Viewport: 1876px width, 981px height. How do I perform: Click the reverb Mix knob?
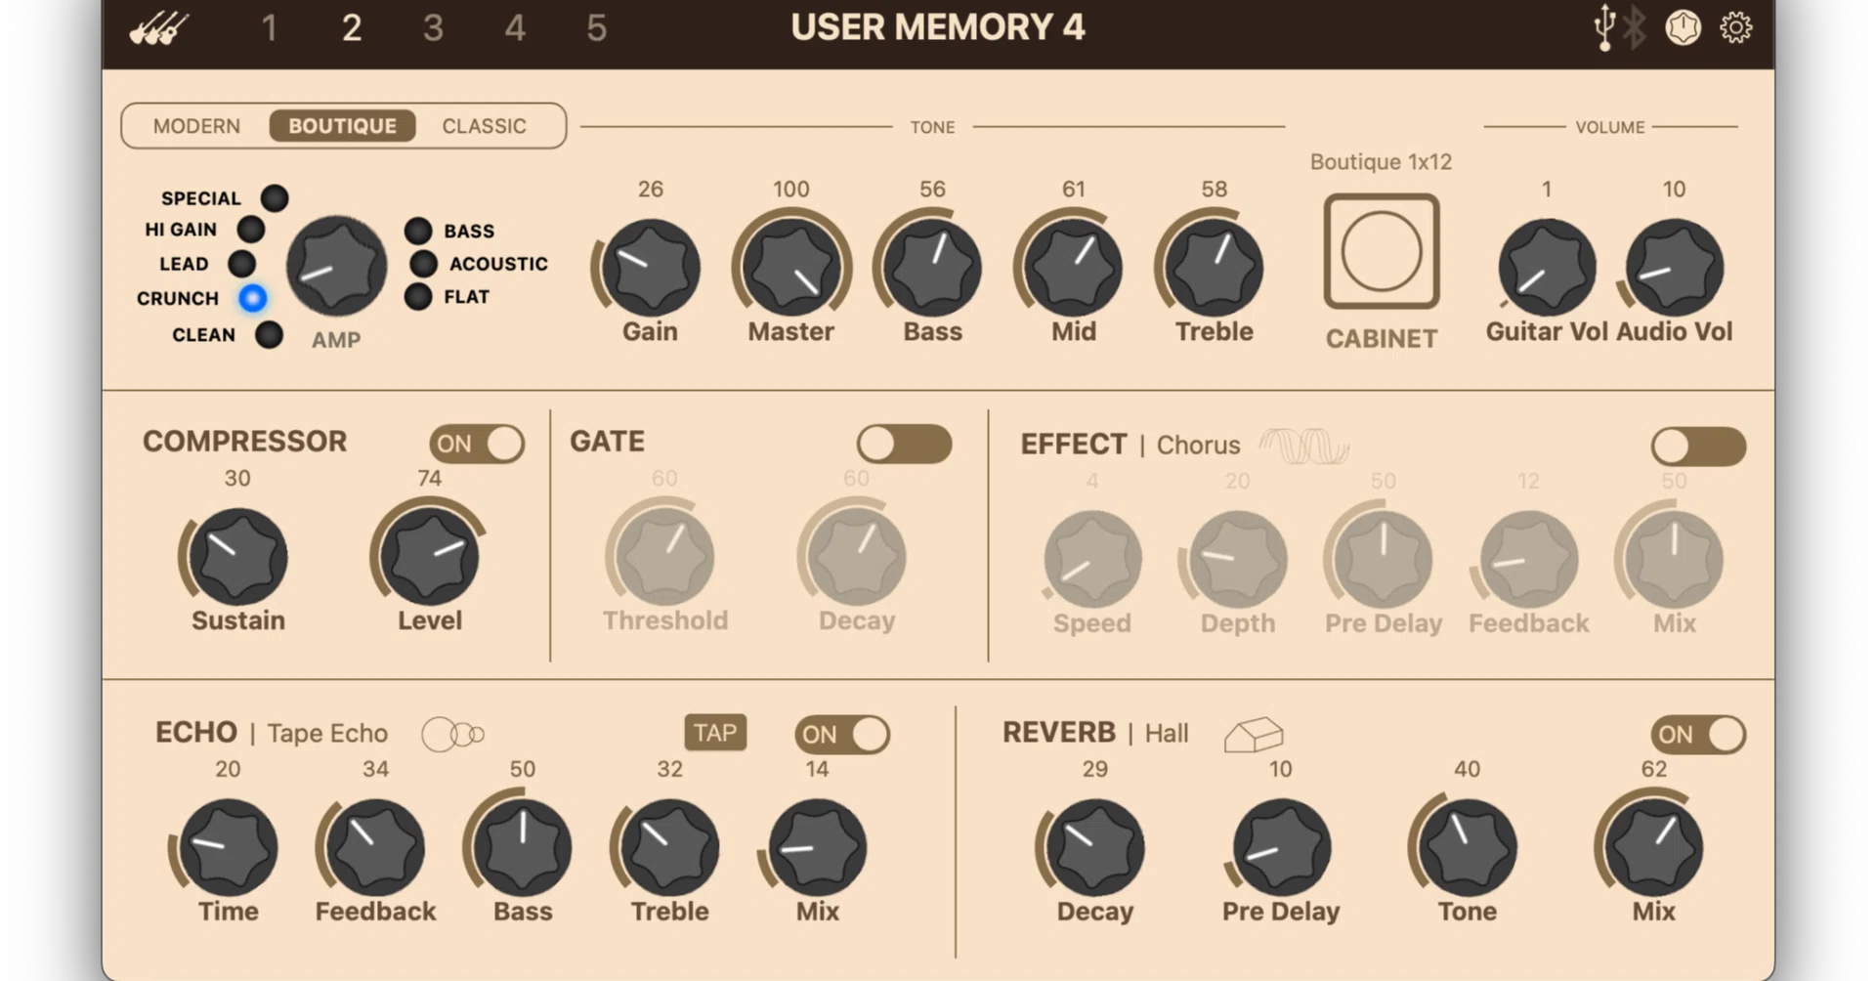pyautogui.click(x=1653, y=847)
